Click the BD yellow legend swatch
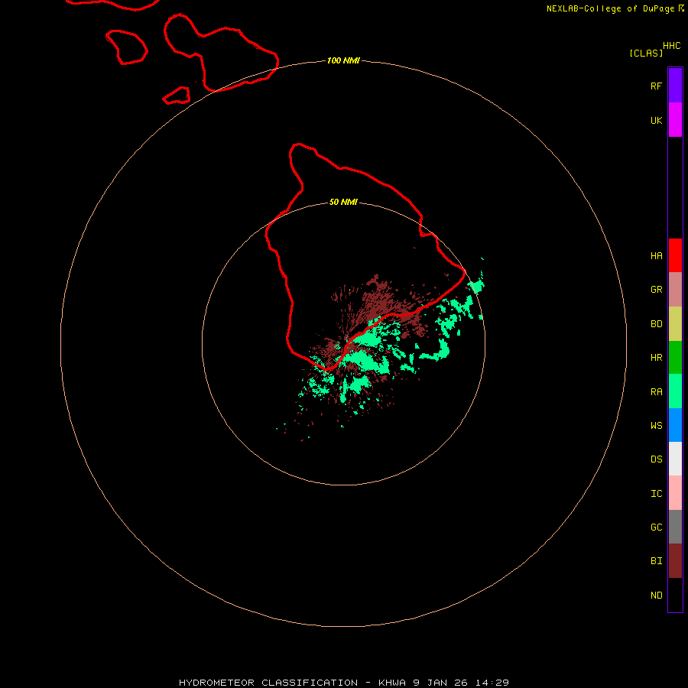Image resolution: width=688 pixels, height=688 pixels. (x=675, y=323)
